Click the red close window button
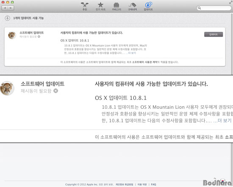Image resolution: width=233 pixels, height=187 pixels. [3, 2]
